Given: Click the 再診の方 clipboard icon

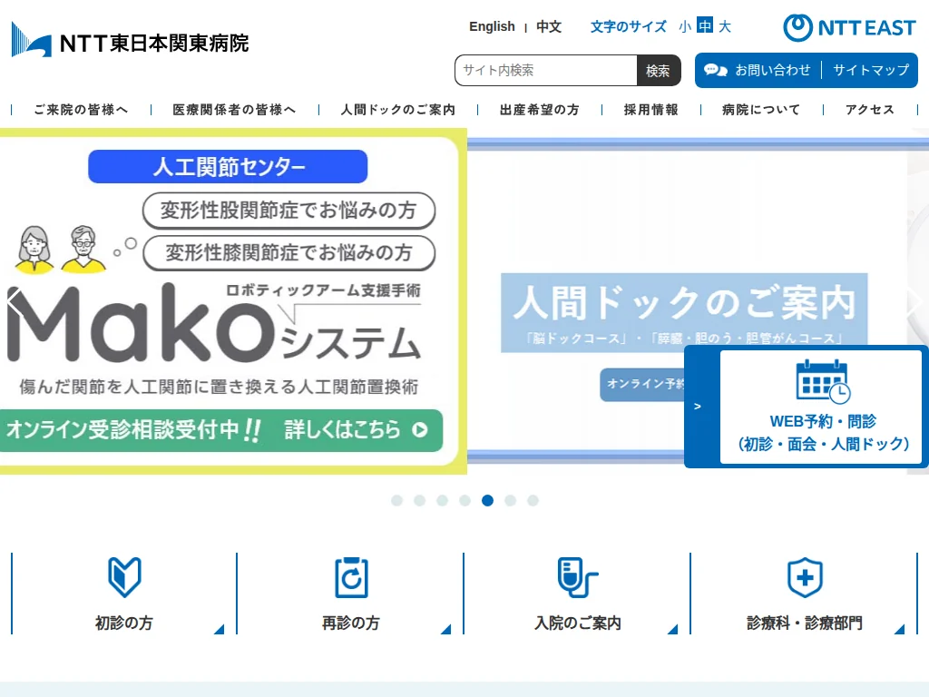Looking at the screenshot, I should click(351, 576).
